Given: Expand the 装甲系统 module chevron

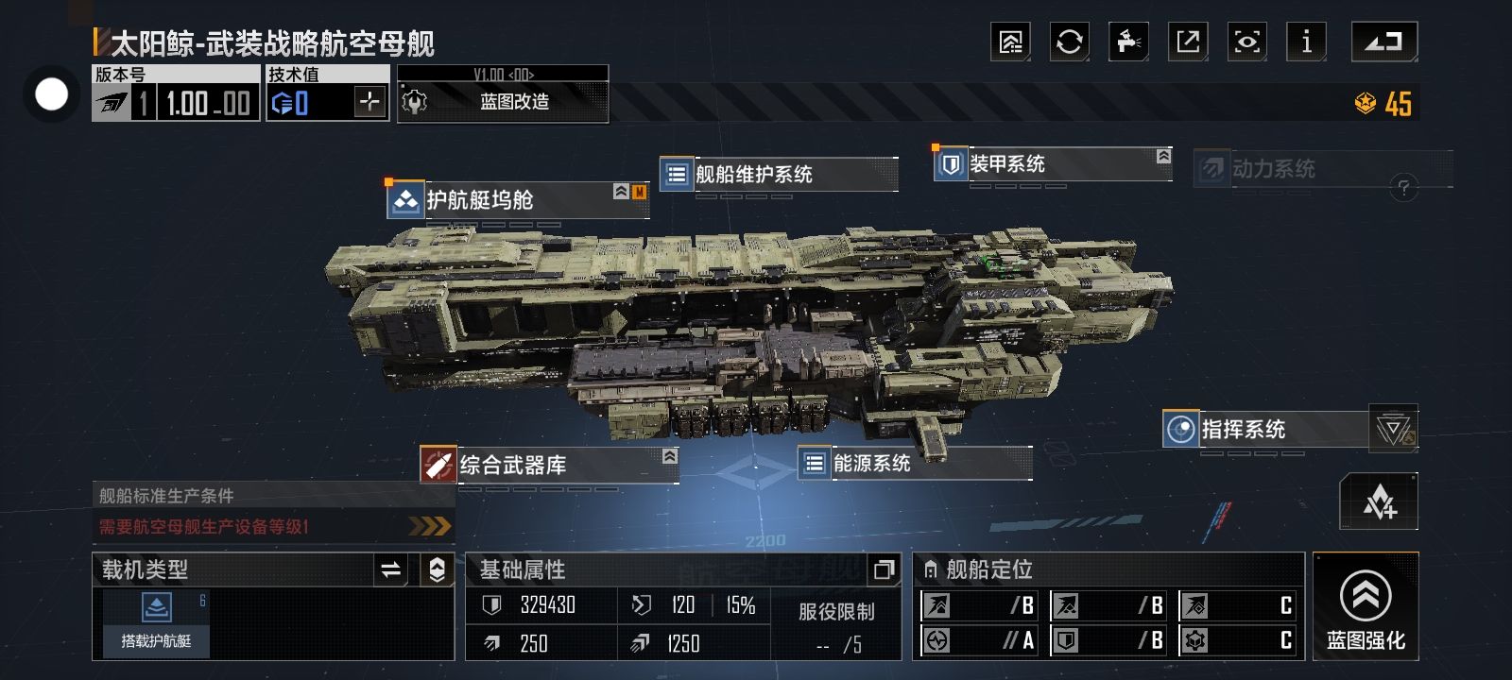Looking at the screenshot, I should pyautogui.click(x=1163, y=156).
